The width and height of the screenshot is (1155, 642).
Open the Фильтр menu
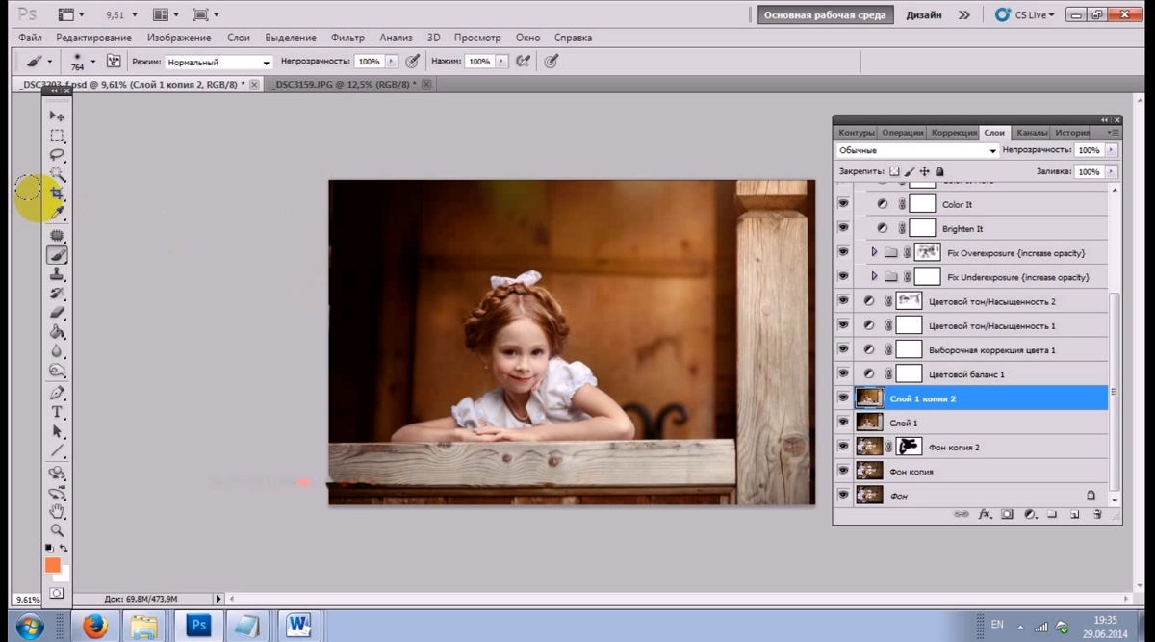click(x=347, y=38)
